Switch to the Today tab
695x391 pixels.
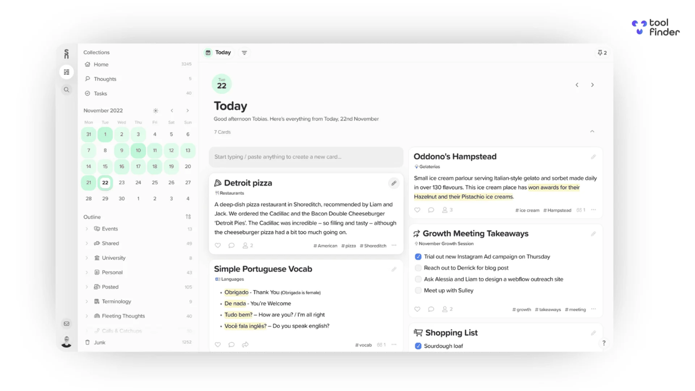click(x=218, y=52)
